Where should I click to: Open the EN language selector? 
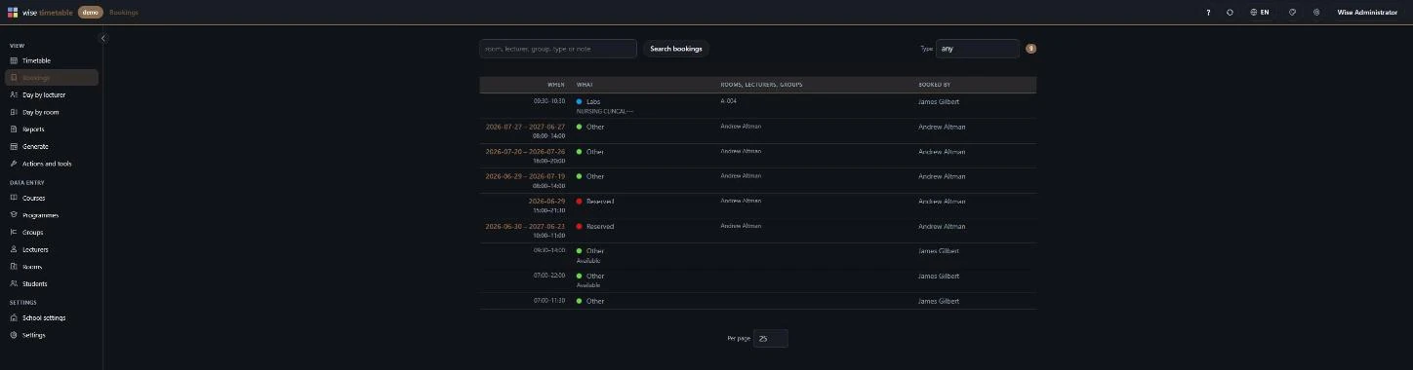[1260, 13]
